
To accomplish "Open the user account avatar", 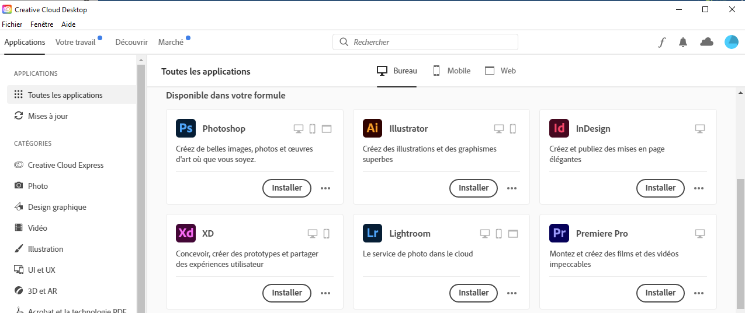I will coord(732,42).
